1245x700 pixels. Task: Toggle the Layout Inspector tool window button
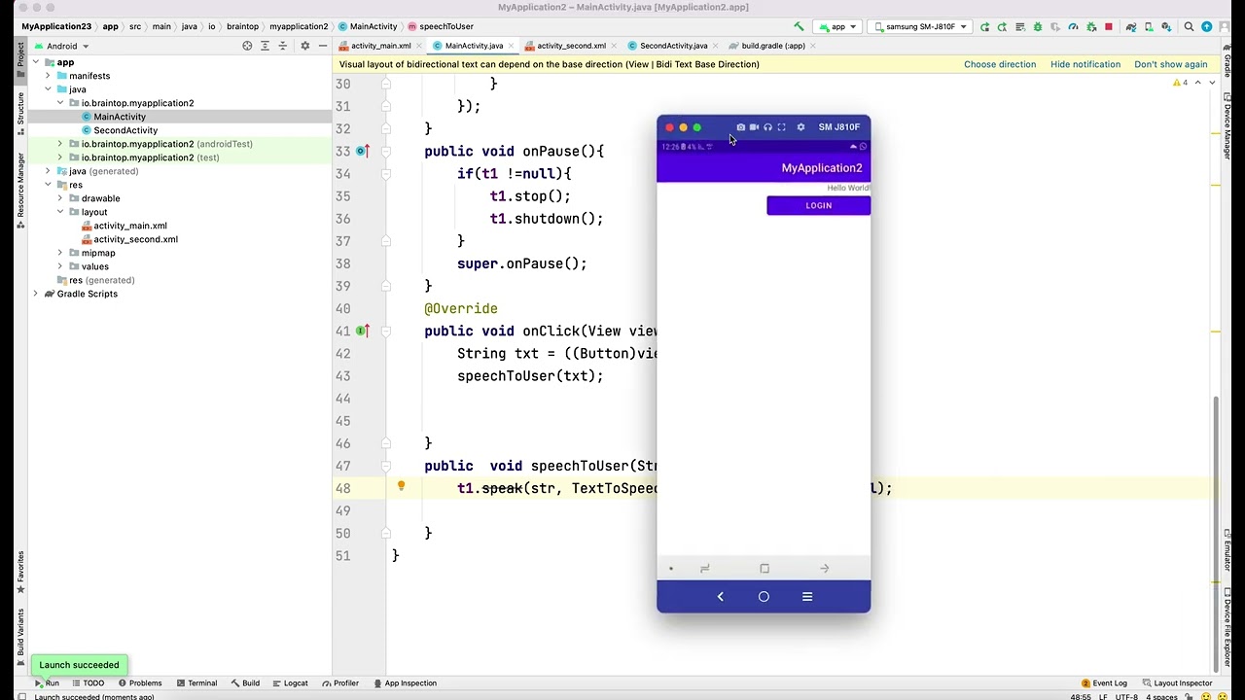pyautogui.click(x=1177, y=683)
